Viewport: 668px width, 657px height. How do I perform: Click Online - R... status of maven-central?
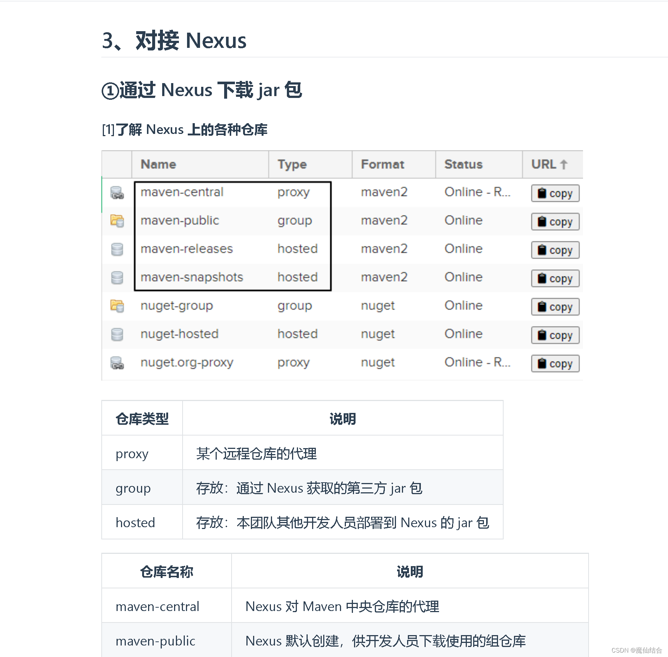478,192
